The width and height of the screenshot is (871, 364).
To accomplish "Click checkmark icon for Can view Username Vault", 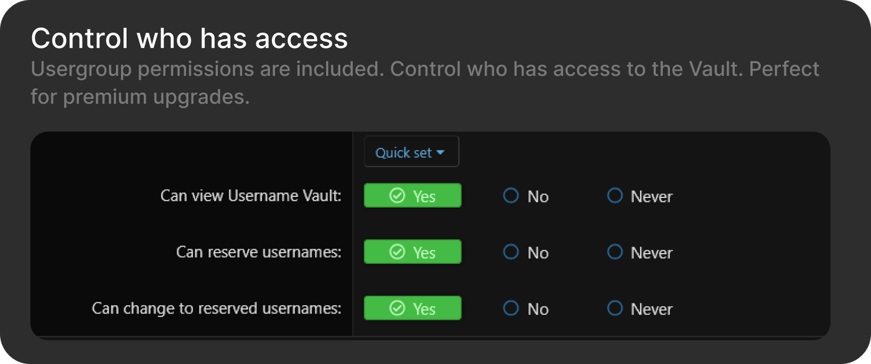I will tap(397, 196).
